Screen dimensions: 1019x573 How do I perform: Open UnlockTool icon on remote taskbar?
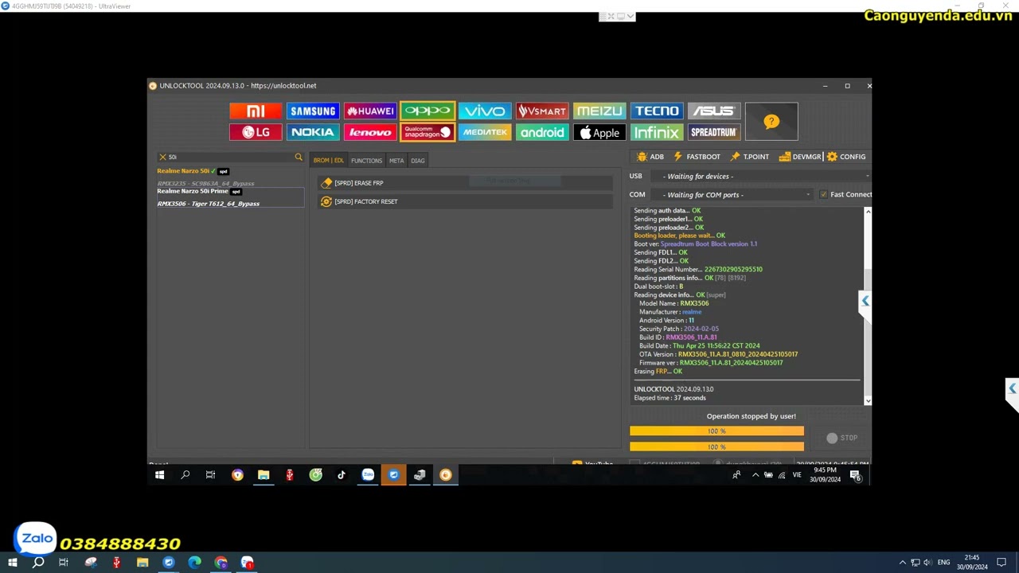point(446,475)
